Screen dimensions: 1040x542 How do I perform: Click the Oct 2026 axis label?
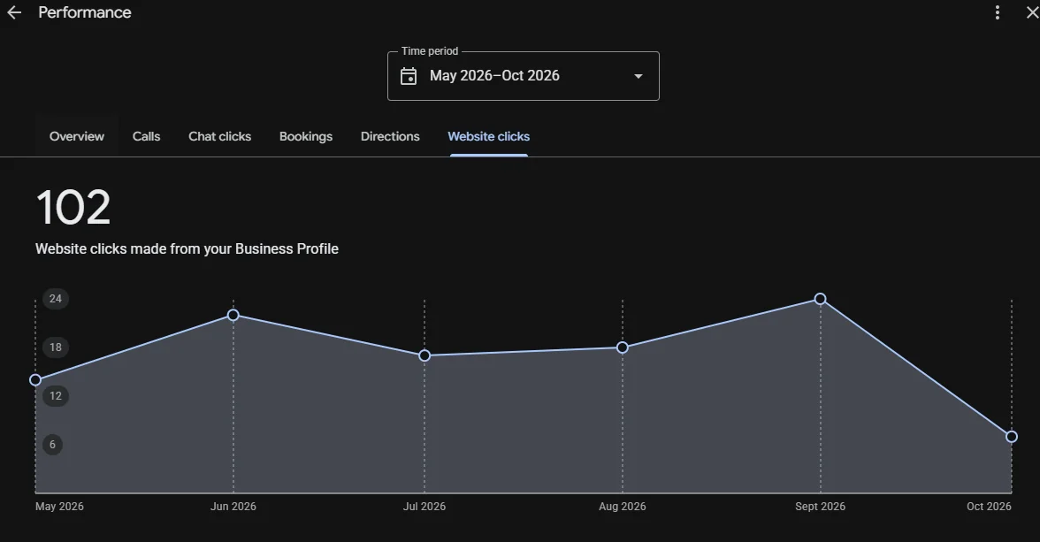(x=989, y=506)
